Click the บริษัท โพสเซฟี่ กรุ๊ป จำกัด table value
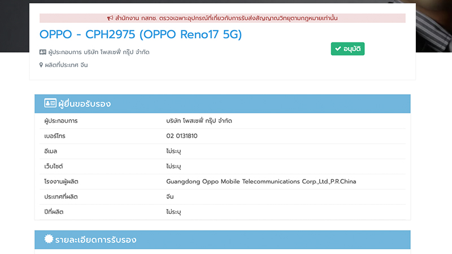The width and height of the screenshot is (452, 254). (x=199, y=121)
